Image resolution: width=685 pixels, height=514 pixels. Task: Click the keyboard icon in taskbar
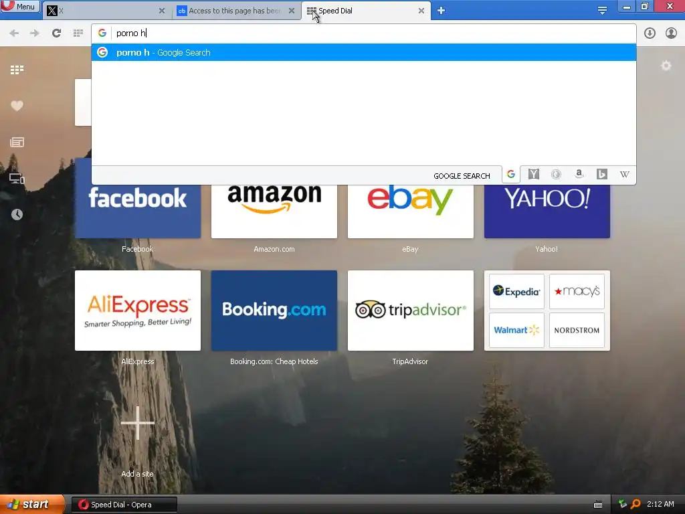(x=598, y=505)
